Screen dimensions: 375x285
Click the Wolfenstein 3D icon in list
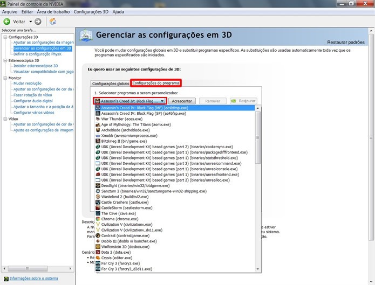[x=98, y=247]
